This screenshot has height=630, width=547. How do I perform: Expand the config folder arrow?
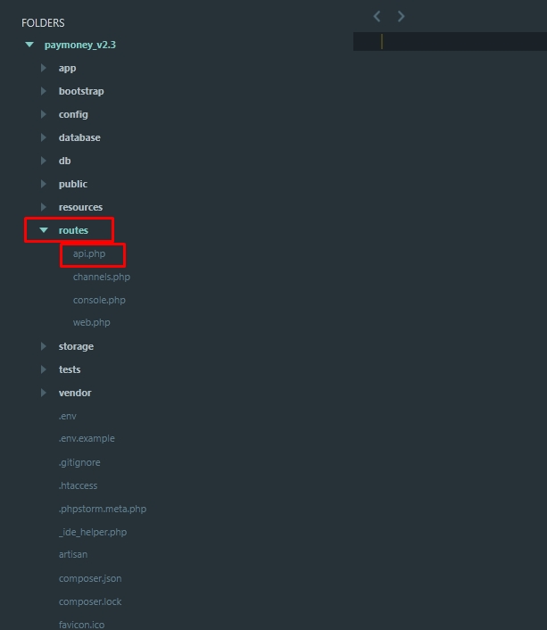[44, 114]
